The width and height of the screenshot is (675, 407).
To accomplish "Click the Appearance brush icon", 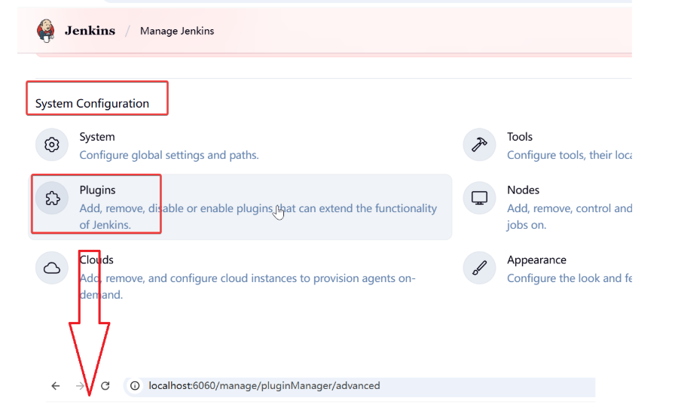I will coord(479,268).
